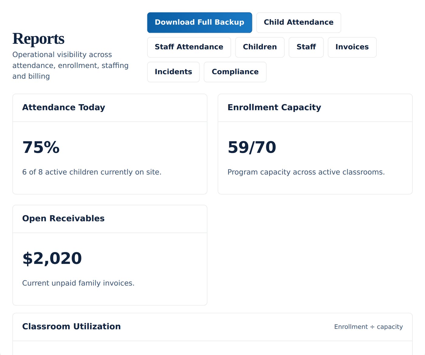Click the Classroom Utilization section heading
Image resolution: width=425 pixels, height=355 pixels.
[71, 326]
